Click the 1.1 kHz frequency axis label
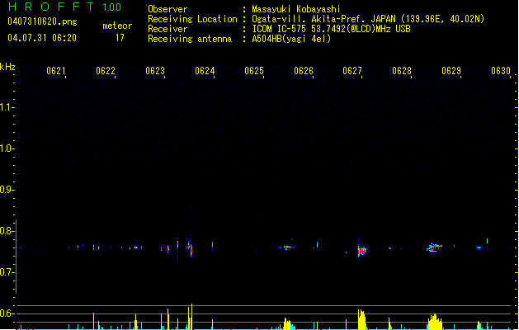This screenshot has width=519, height=330. coord(7,107)
